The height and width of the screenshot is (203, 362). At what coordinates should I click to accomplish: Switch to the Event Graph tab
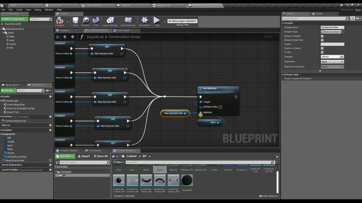point(123,30)
